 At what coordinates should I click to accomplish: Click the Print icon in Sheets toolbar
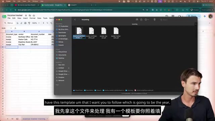click(x=25, y=23)
